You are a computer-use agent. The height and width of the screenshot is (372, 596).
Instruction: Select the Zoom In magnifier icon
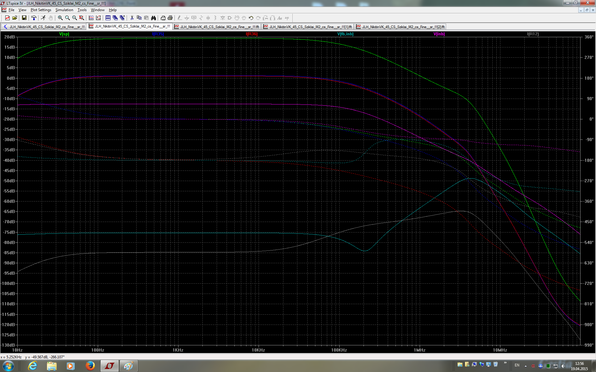click(x=60, y=18)
